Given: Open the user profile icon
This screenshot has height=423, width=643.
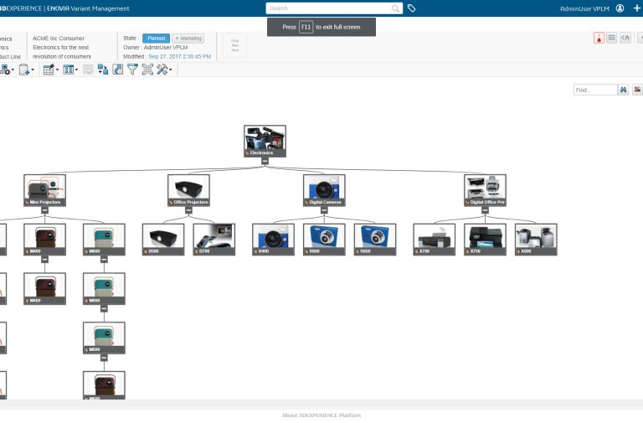Looking at the screenshot, I should [x=620, y=8].
